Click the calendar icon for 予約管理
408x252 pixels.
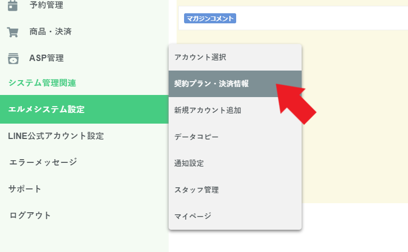[x=12, y=5]
